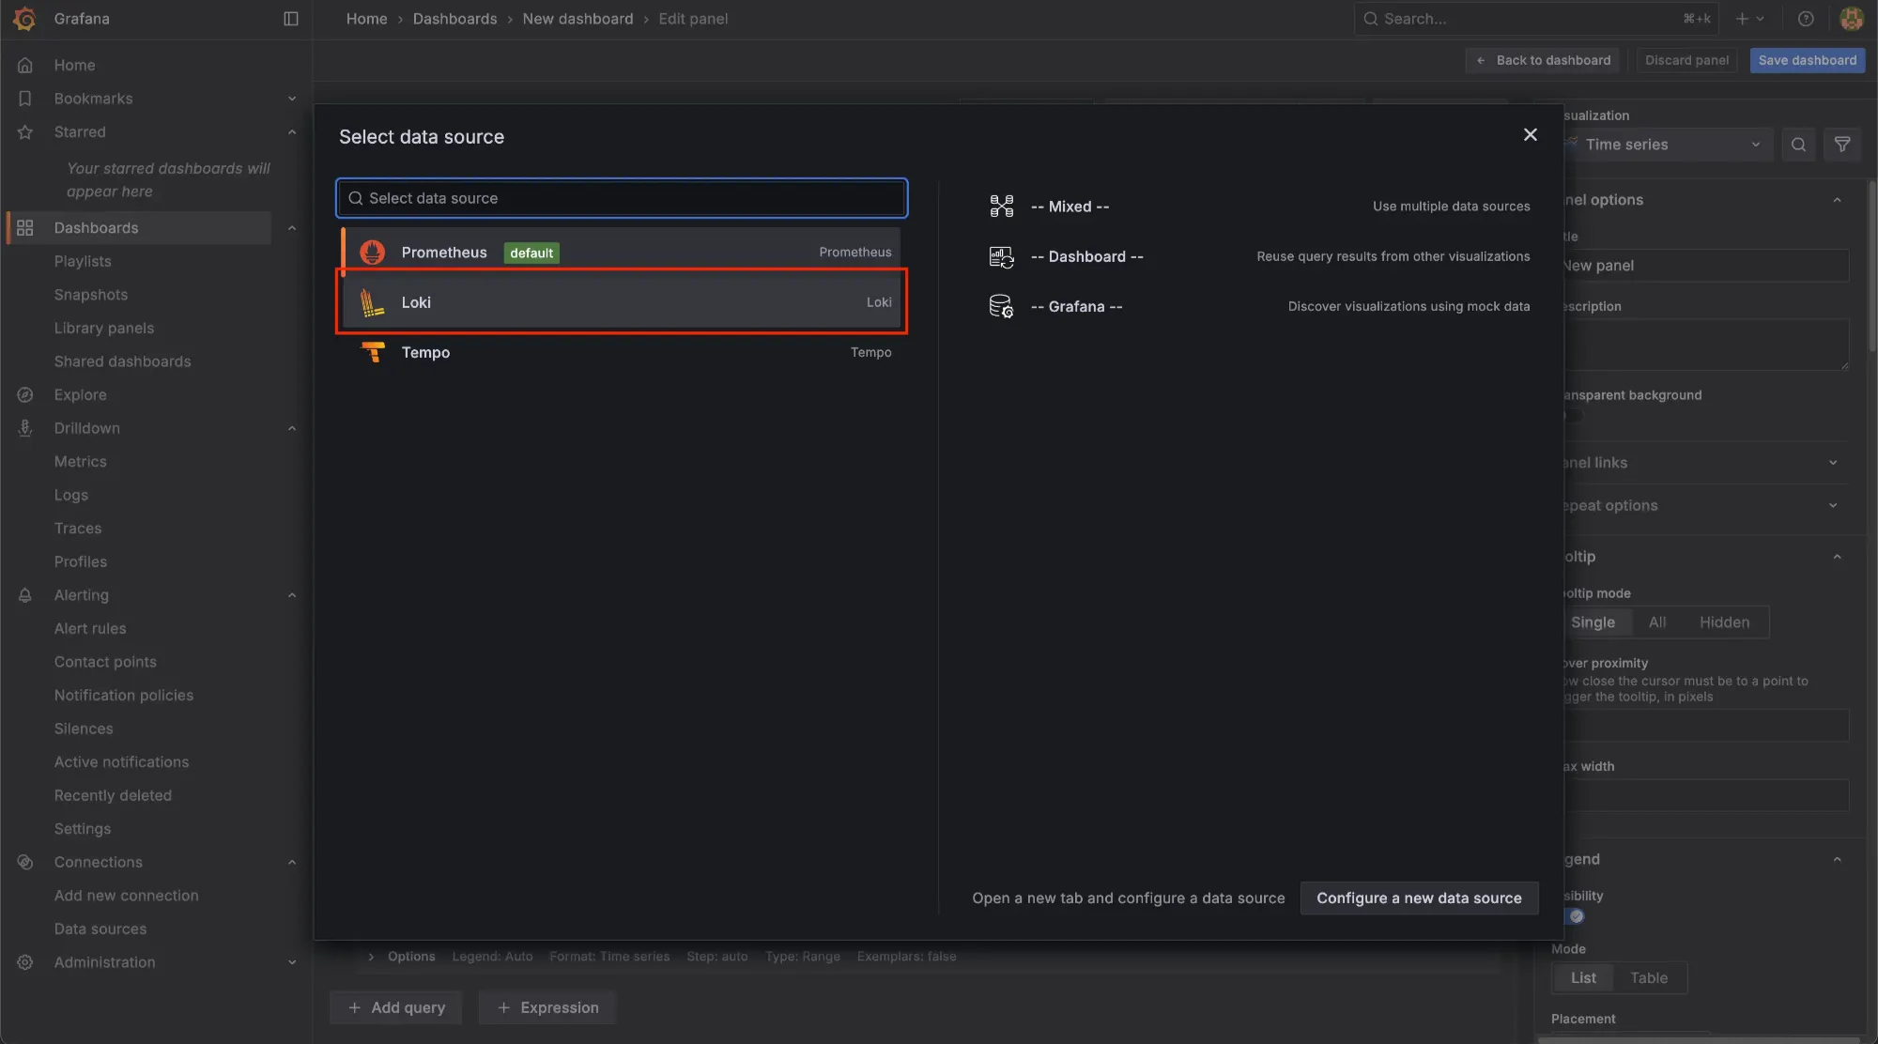Viewport: 1878px width, 1044px height.
Task: Click Configure a new data source
Action: 1418,898
